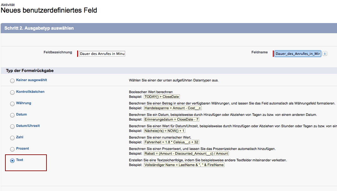Click text 'Berechnen Sie einen numerischen Wert.'

tap(160, 137)
